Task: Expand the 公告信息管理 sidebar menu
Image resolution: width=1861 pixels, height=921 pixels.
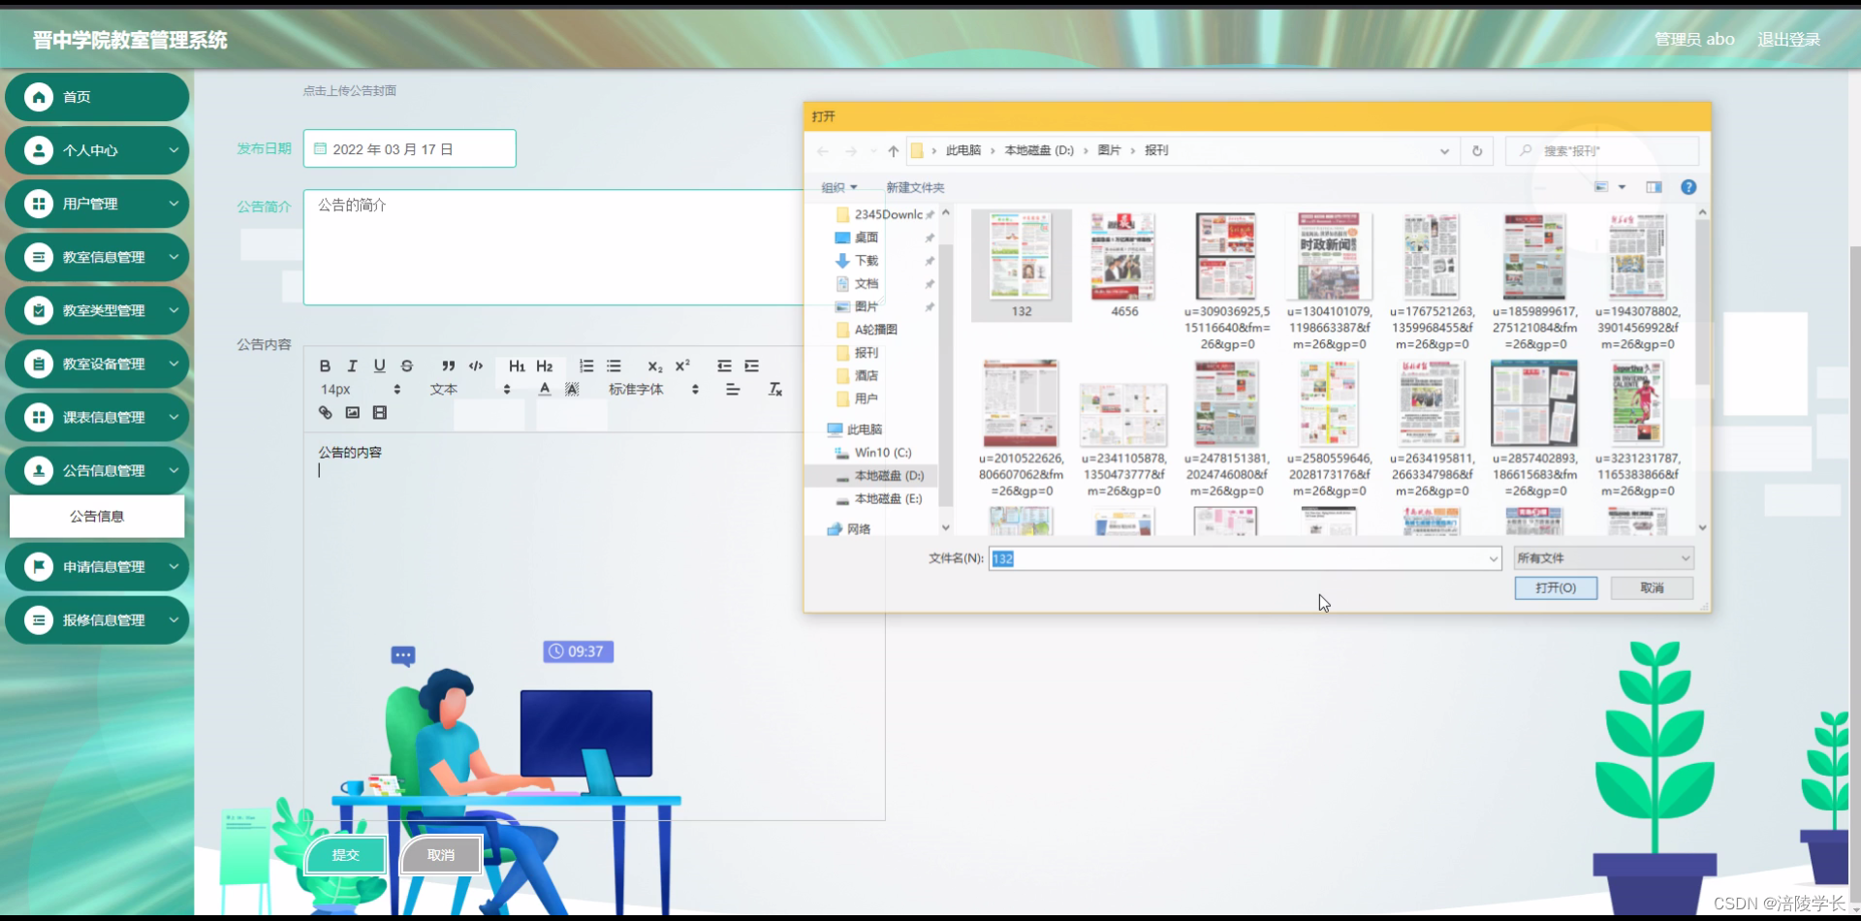Action: point(97,469)
